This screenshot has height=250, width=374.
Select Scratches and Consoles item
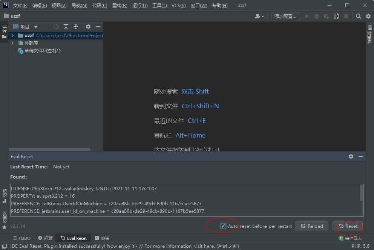[x=39, y=51]
